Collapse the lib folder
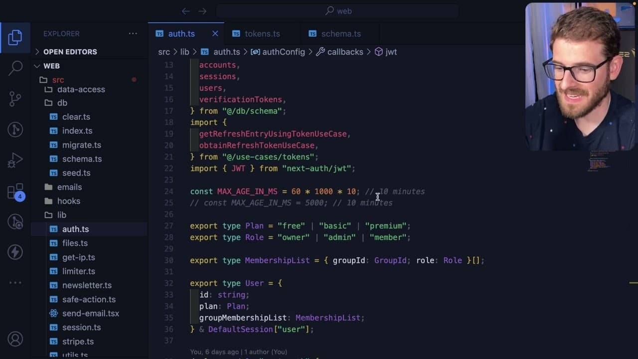The height and width of the screenshot is (359, 638). (61, 215)
